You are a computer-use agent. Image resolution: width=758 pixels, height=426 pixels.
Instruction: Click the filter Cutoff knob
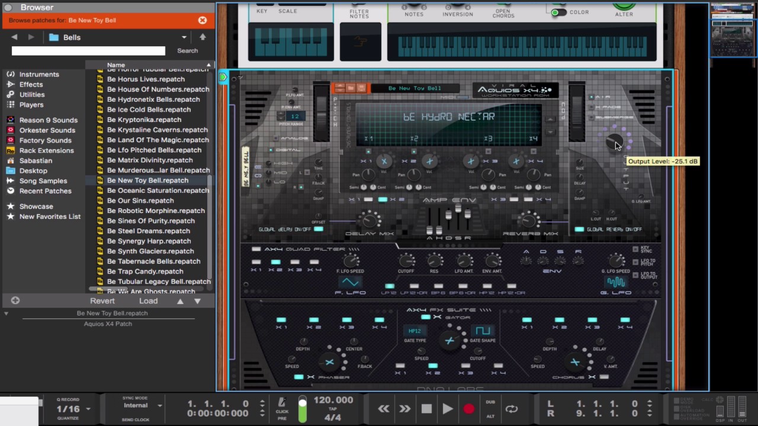coord(406,260)
